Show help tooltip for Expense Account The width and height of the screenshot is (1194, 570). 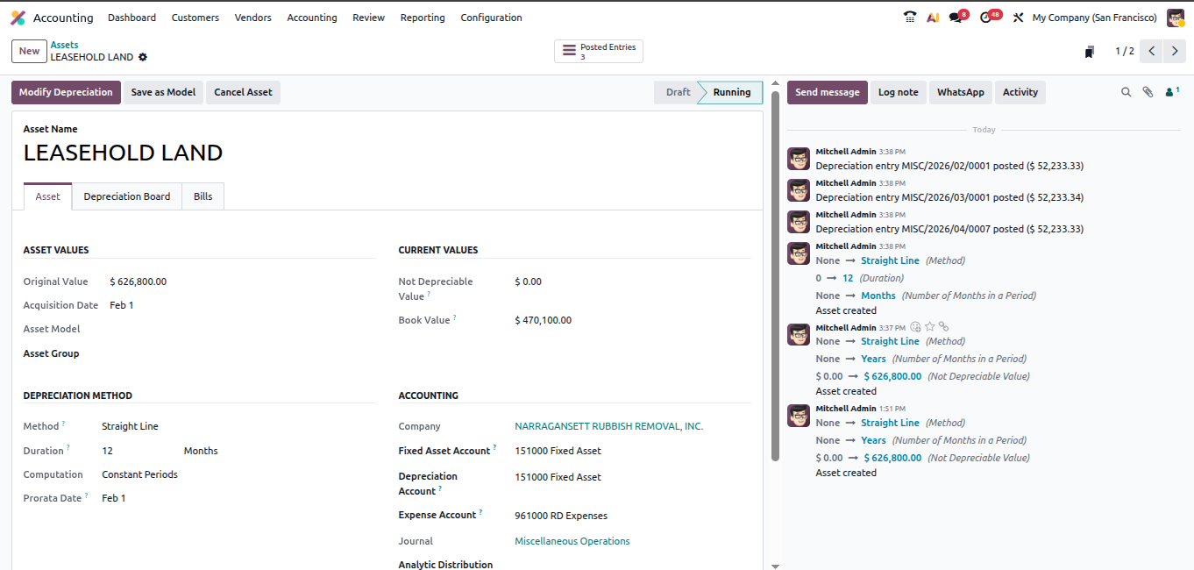click(481, 512)
